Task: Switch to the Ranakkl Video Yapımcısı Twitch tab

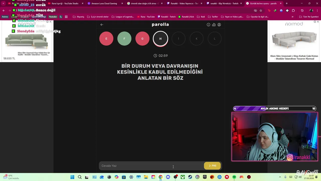Action: pyautogui.click(x=185, y=4)
